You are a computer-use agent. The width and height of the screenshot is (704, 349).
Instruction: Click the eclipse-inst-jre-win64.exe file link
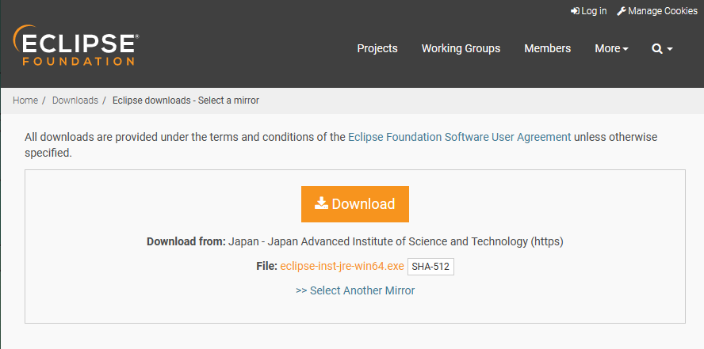[342, 267]
